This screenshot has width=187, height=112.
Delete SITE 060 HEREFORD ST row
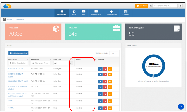tap(105, 94)
